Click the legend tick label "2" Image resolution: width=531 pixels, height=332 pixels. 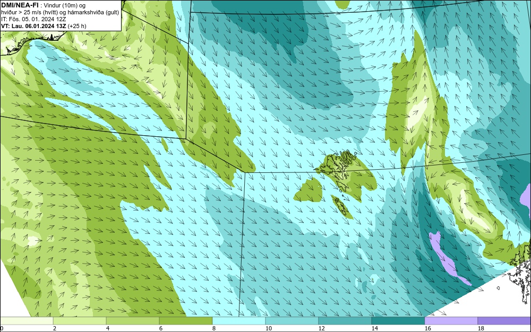point(55,328)
